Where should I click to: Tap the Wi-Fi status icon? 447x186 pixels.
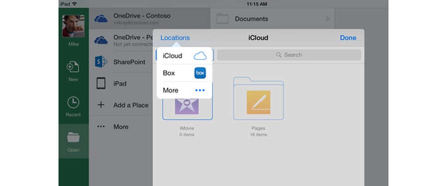pos(74,4)
